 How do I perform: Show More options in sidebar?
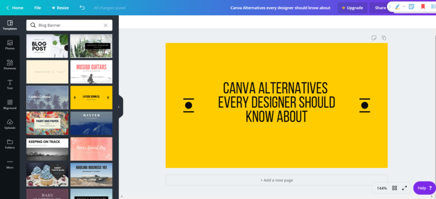point(10,164)
